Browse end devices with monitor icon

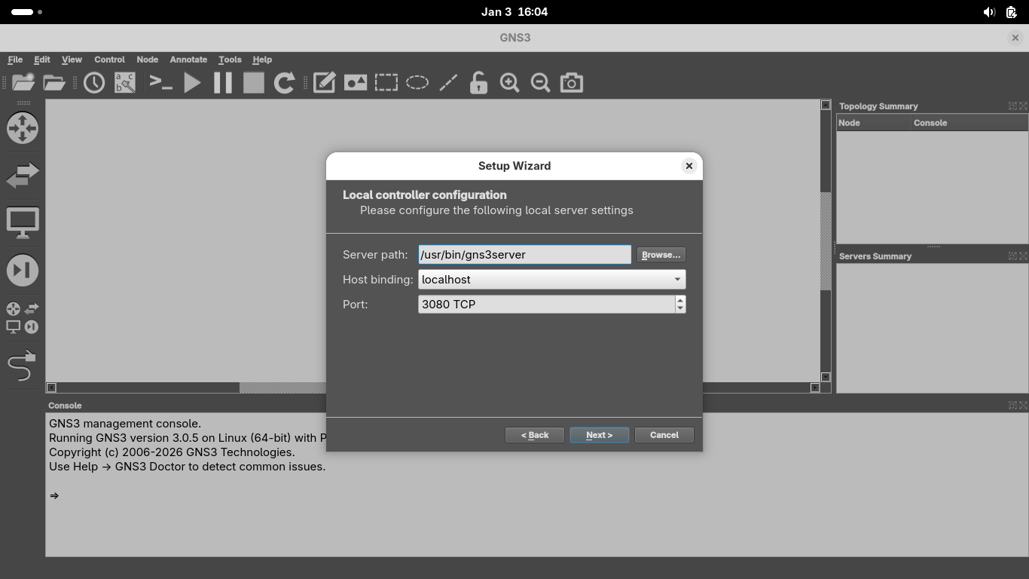pos(23,223)
